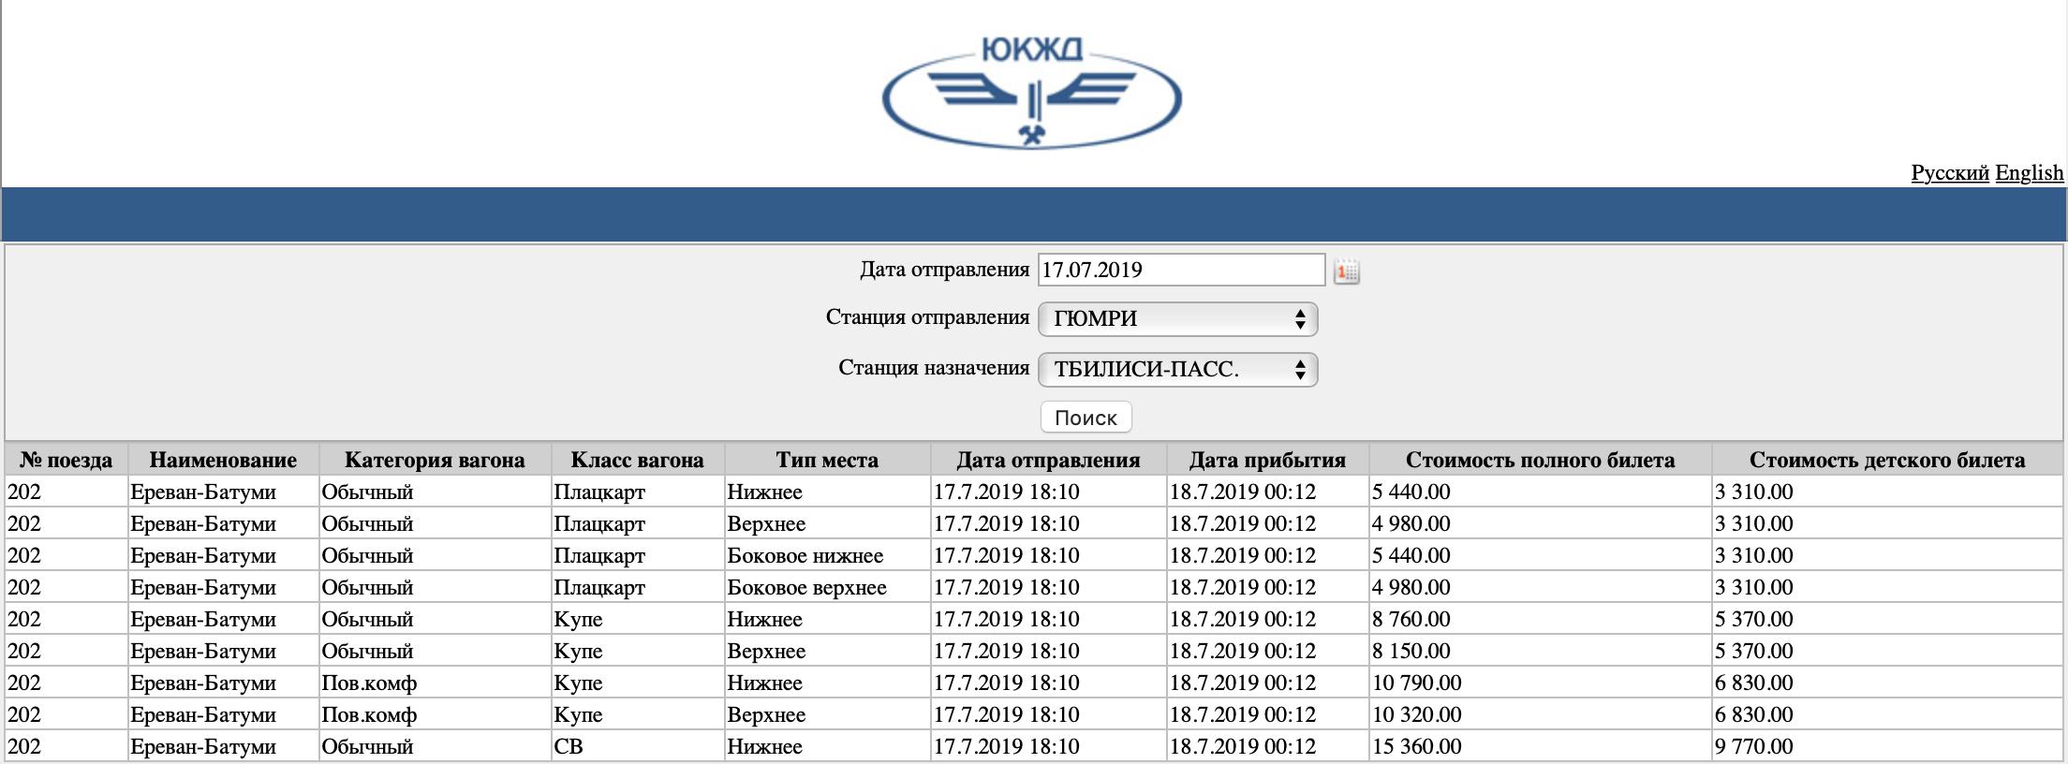Click the Категория вагона column header
The height and width of the screenshot is (764, 2068).
click(435, 460)
